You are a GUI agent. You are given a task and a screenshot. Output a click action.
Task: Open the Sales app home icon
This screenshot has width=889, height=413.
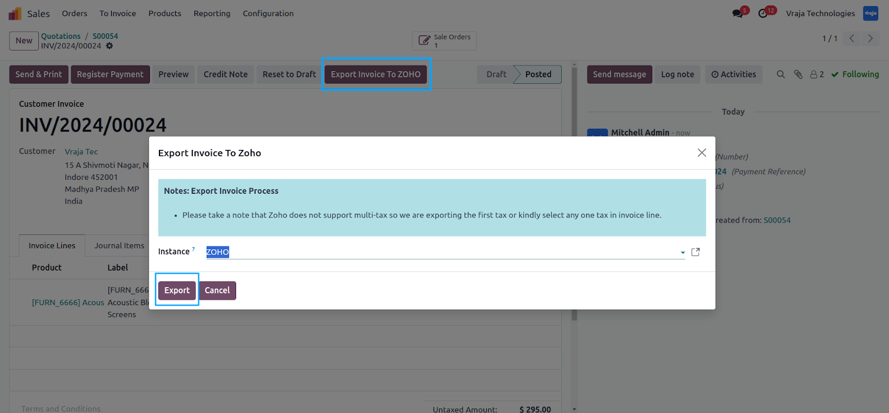tap(15, 13)
